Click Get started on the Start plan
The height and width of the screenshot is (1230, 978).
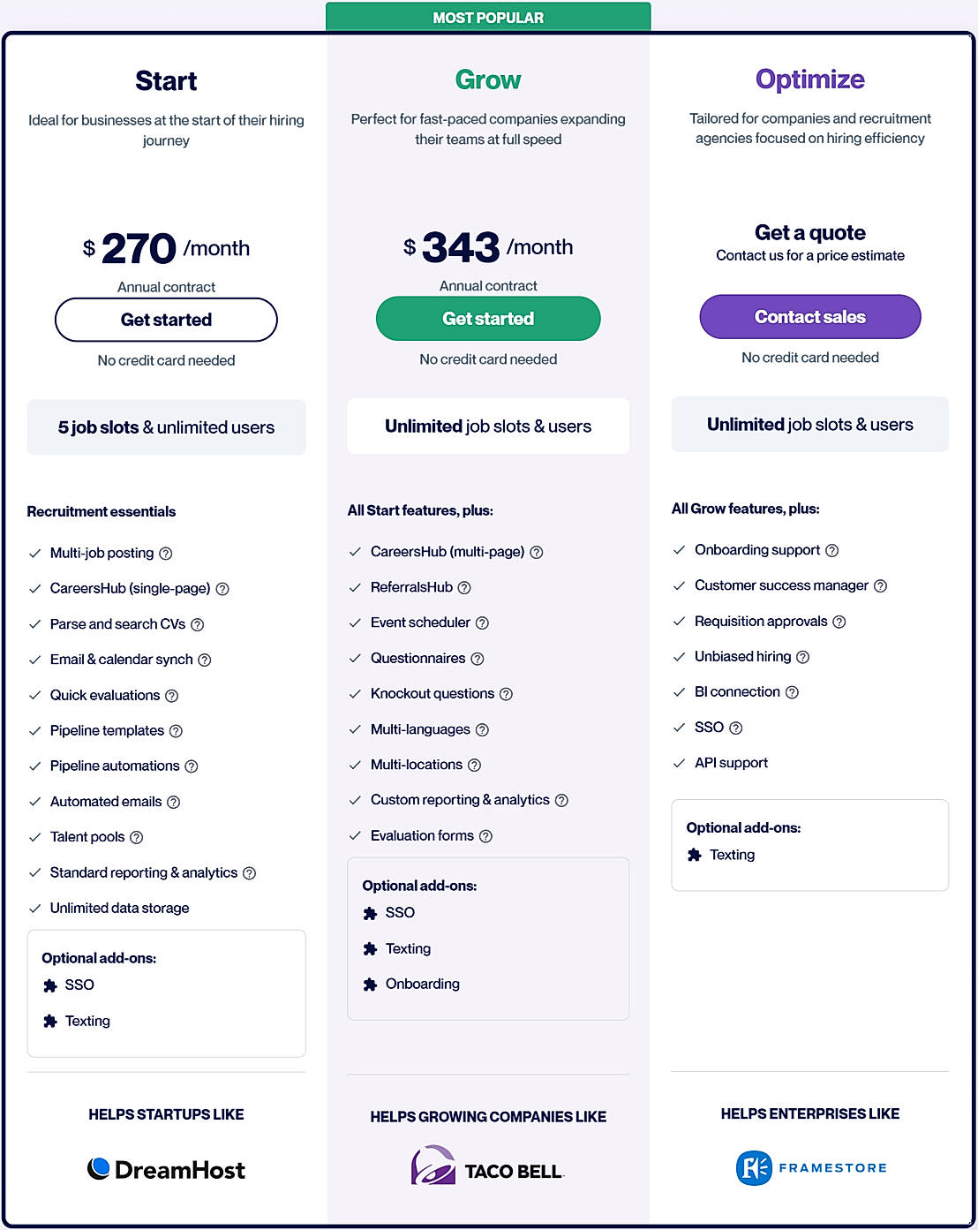click(166, 320)
